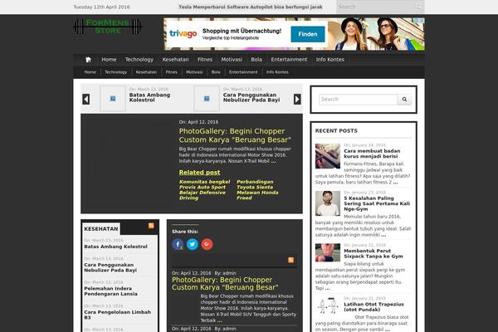Viewport: 498px width, 332px height.
Task: Click the RECENT POSTS heading
Action: 336,130
